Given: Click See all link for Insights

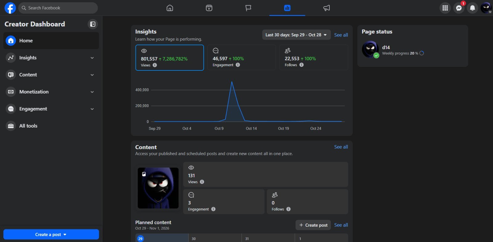Looking at the screenshot, I should [x=341, y=35].
